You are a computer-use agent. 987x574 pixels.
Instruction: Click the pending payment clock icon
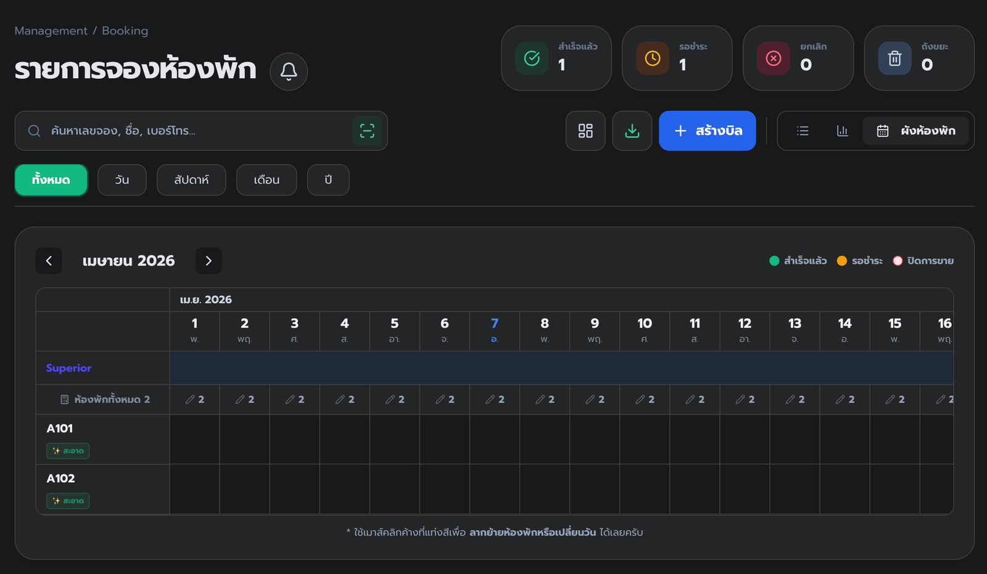coord(653,58)
